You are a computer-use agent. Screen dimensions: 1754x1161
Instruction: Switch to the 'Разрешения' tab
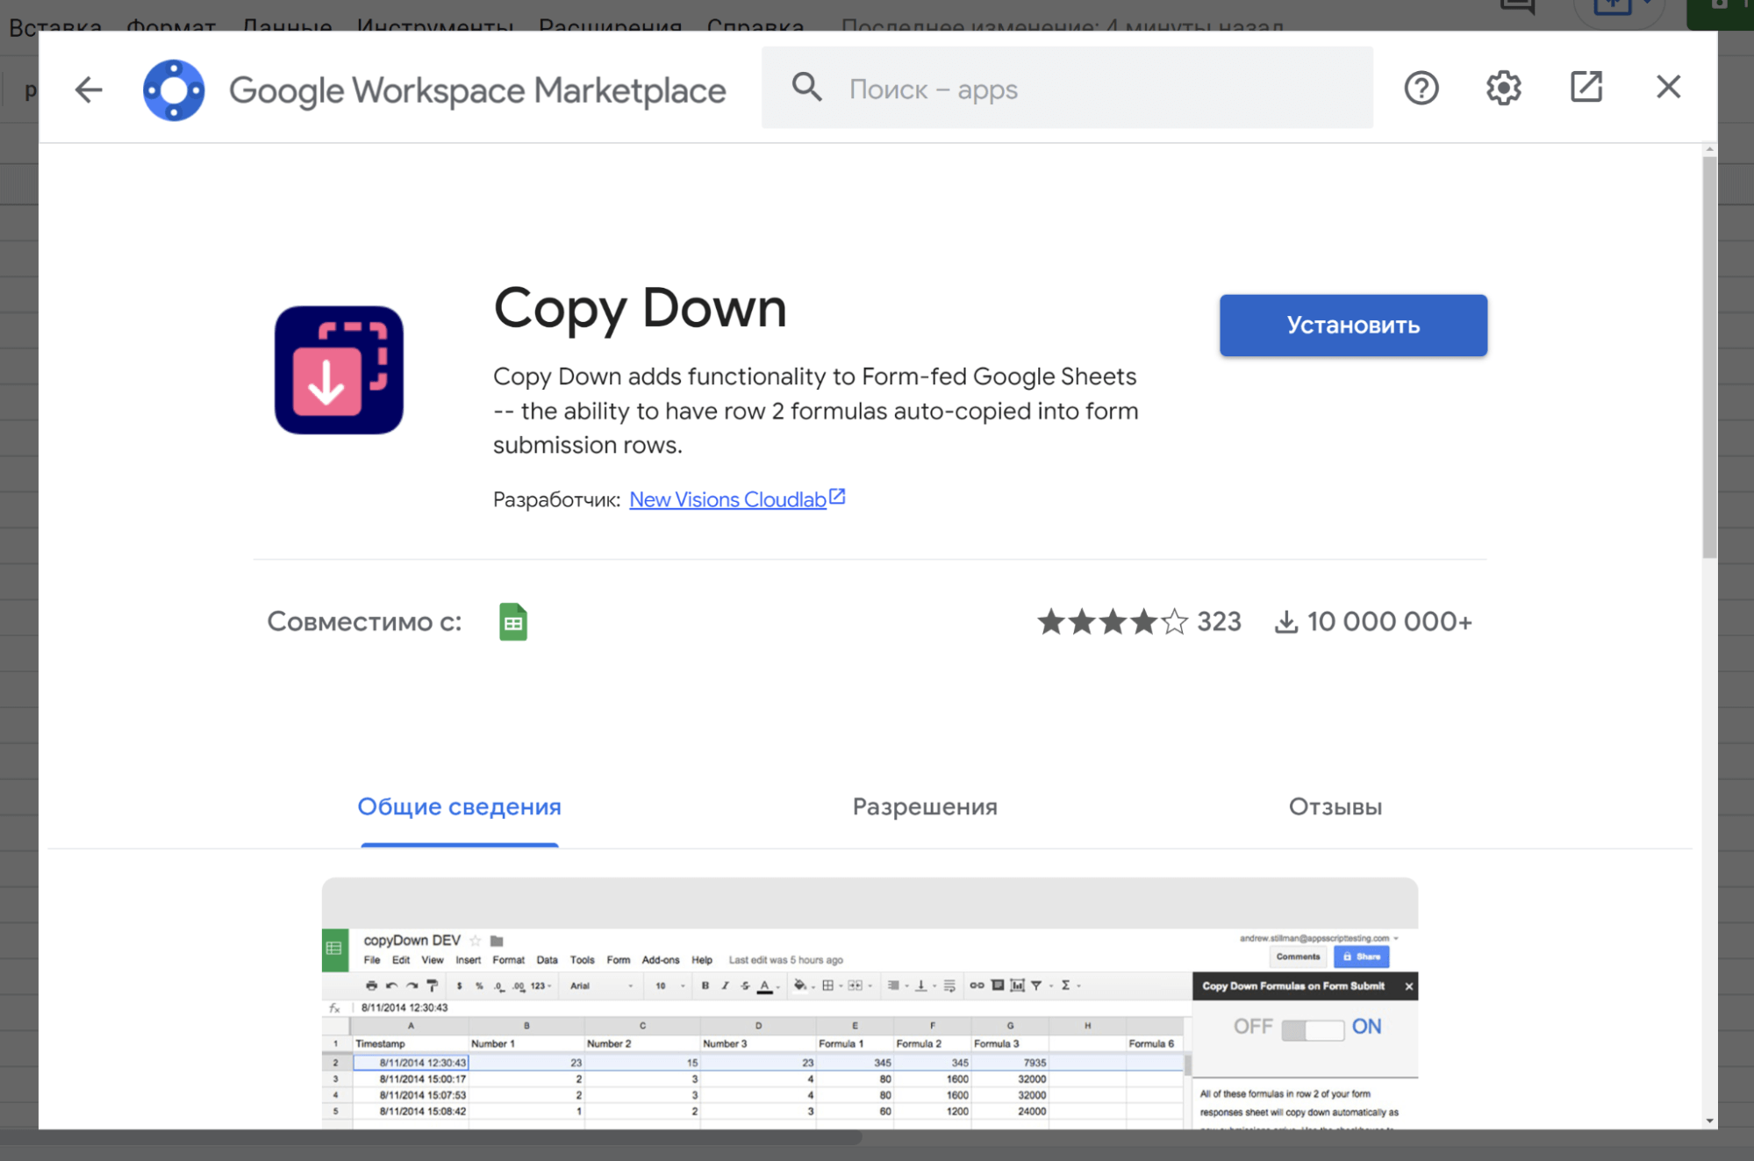coord(925,806)
